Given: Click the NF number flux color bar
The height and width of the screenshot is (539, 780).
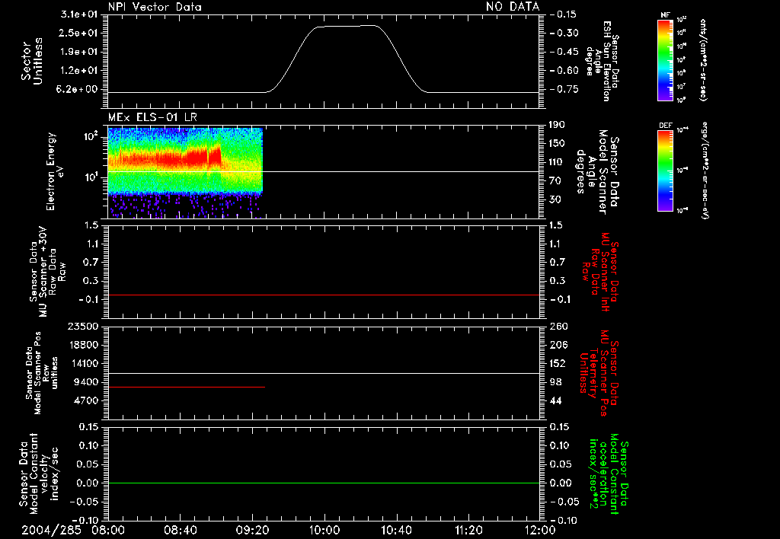Looking at the screenshot, I should tap(665, 59).
